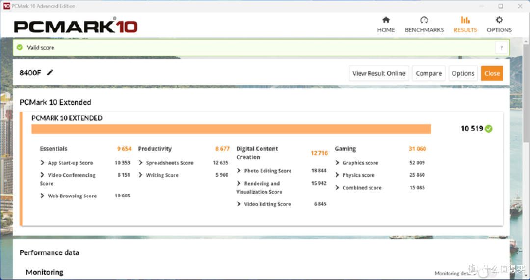
Task: Expand Writing Score
Action: pyautogui.click(x=141, y=175)
